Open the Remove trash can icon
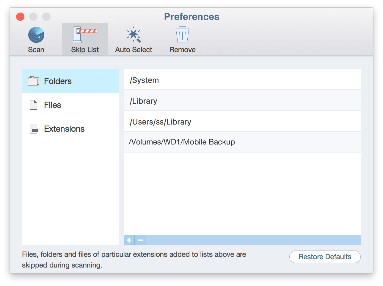The height and width of the screenshot is (286, 383). [182, 35]
